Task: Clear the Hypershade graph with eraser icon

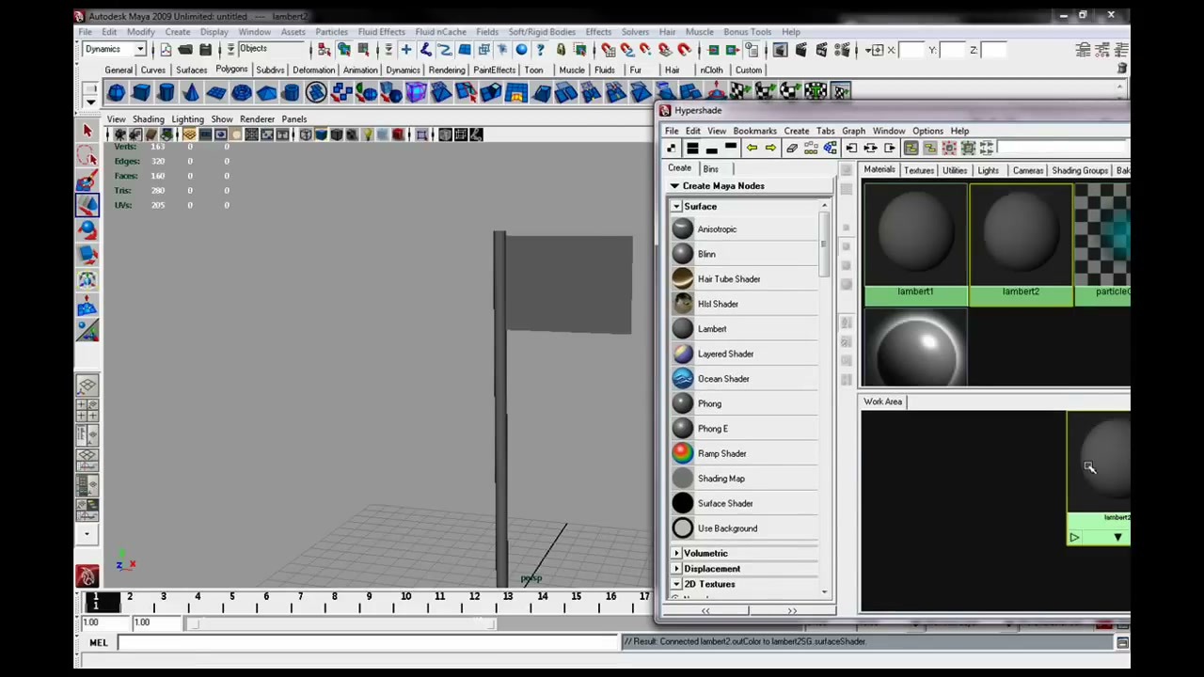Action: coord(792,148)
